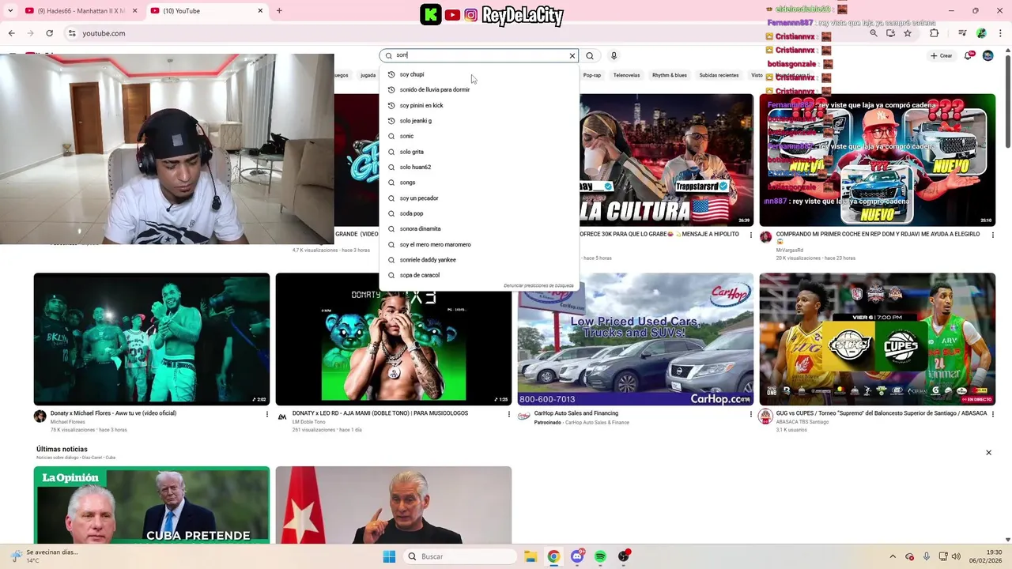Screen dimensions: 1012x569
Task: Open Spotify from the taskbar
Action: (600, 556)
